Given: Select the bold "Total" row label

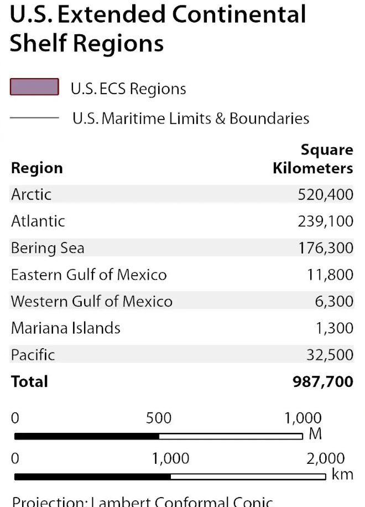Looking at the screenshot, I should 29,381.
